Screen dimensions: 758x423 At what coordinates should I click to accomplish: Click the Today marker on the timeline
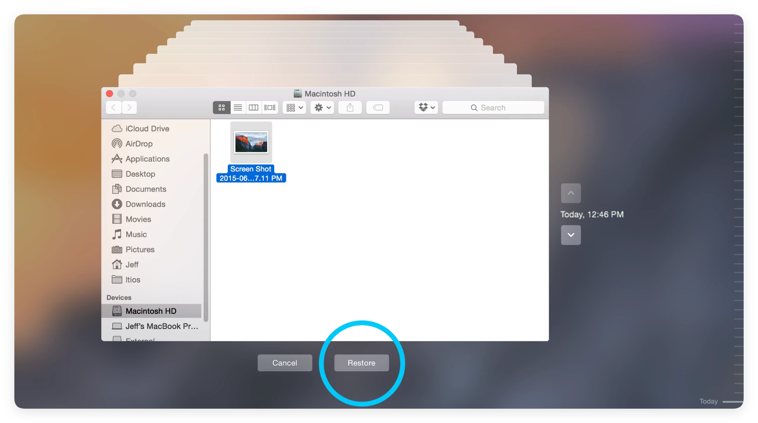point(721,401)
